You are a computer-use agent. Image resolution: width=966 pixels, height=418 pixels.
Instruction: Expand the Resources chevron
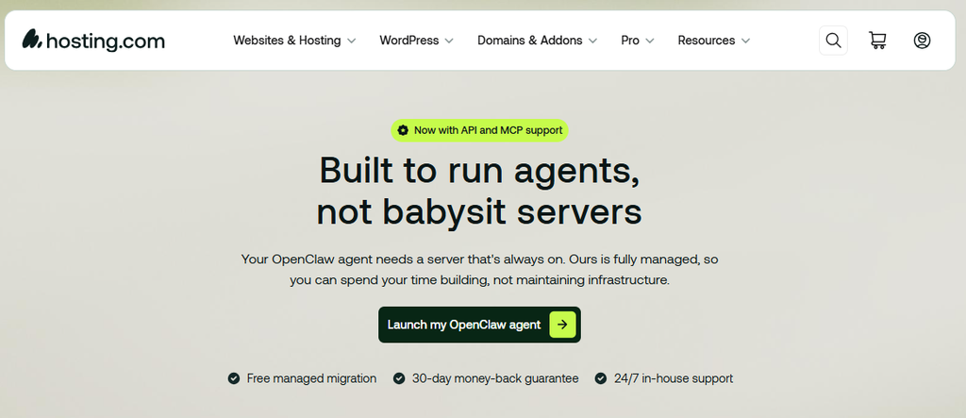[x=745, y=41]
